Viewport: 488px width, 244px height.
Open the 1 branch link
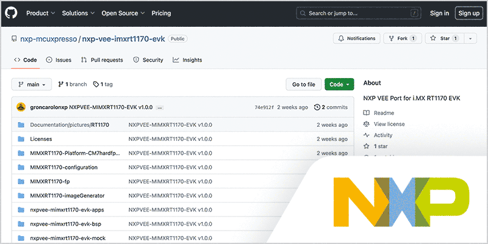(x=73, y=84)
